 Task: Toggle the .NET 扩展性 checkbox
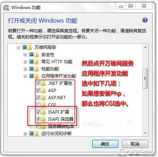click(38, 83)
